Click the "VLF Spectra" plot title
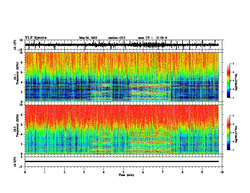This screenshot has width=250, height=193. coord(36,38)
